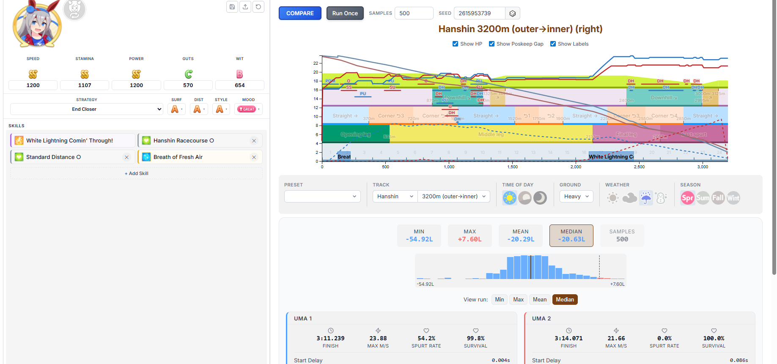Click the Breath of Fresh Air icon
777x364 pixels.
coord(146,157)
